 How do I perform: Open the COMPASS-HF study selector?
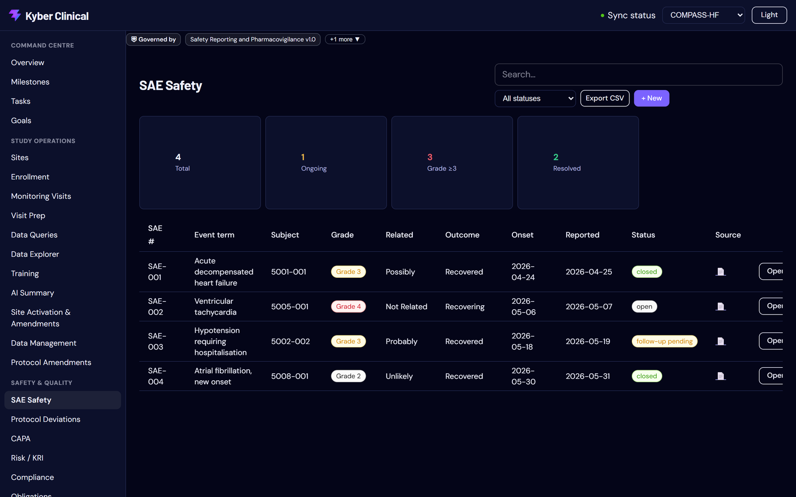click(x=703, y=15)
